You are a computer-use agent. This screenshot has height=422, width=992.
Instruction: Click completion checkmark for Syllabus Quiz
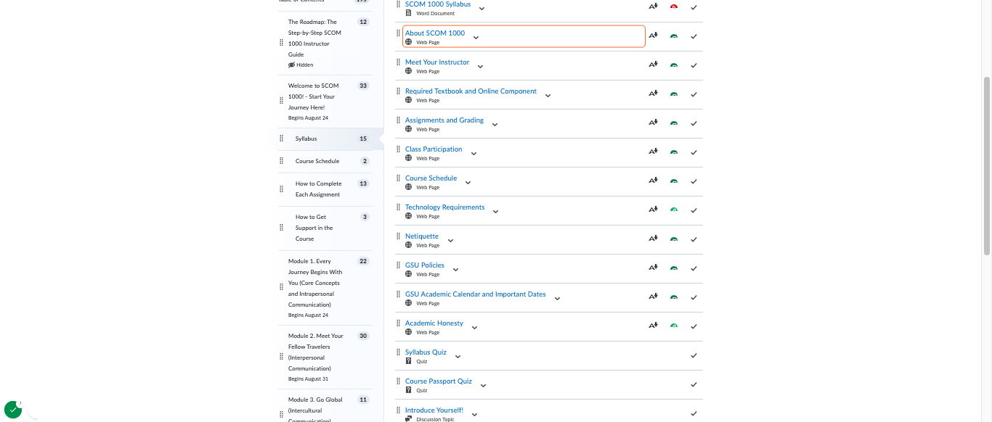[694, 355]
